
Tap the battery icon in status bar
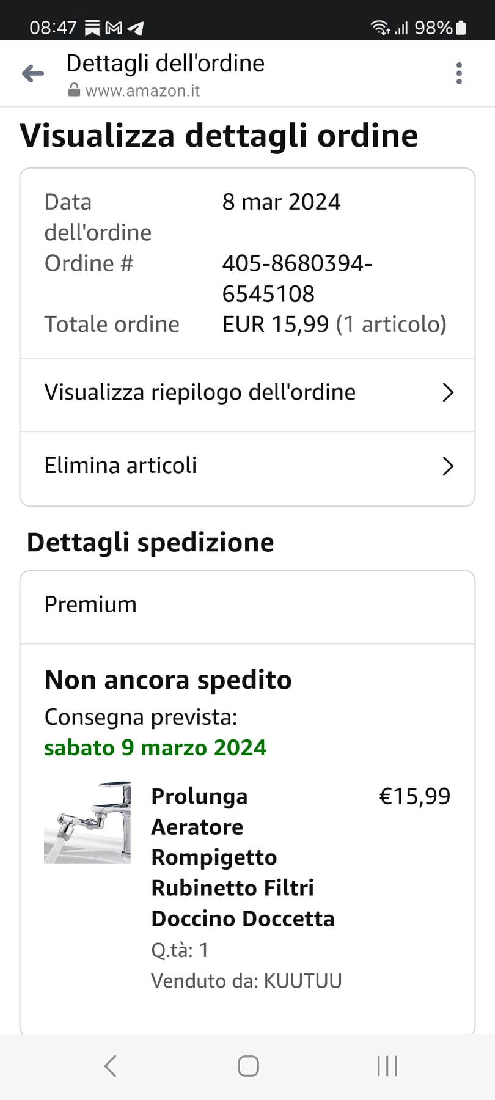461,28
